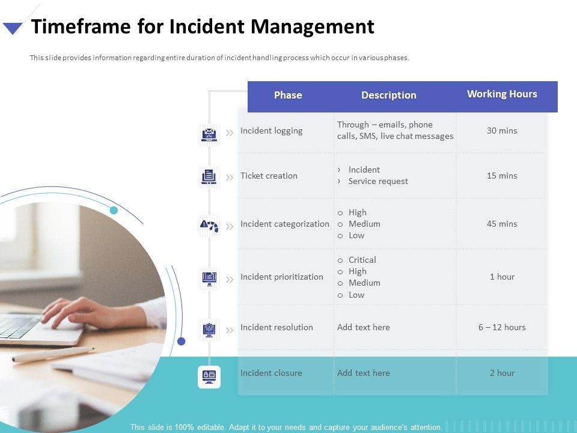This screenshot has width=577, height=433.
Task: Click the Incident prioritization monitor icon
Action: pos(209,278)
